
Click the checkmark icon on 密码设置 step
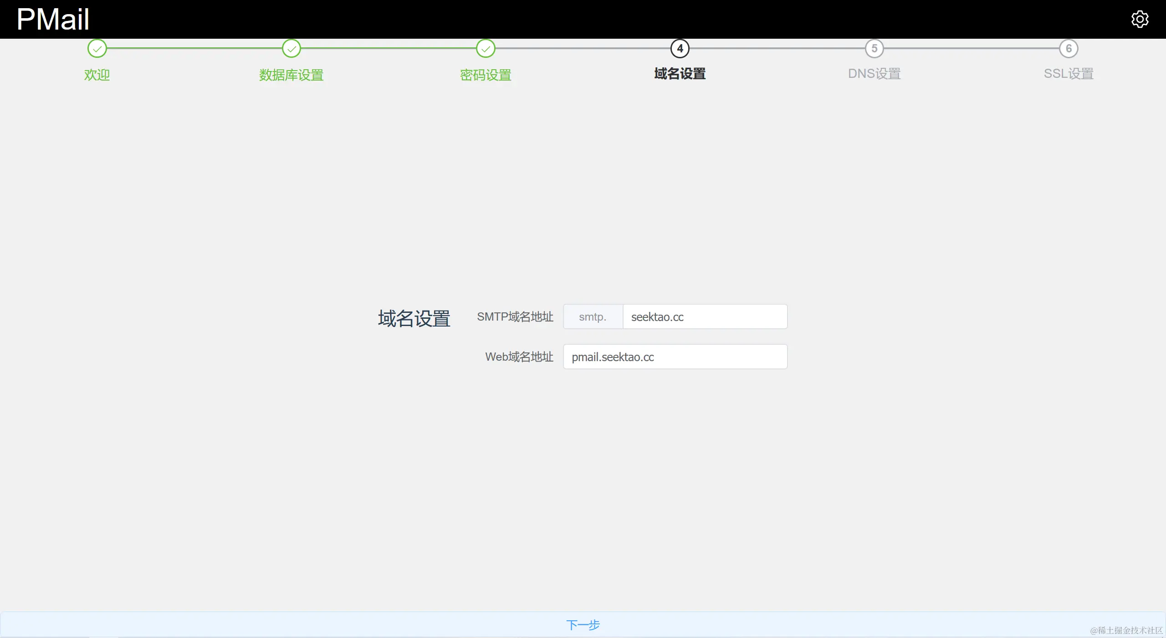pyautogui.click(x=486, y=49)
